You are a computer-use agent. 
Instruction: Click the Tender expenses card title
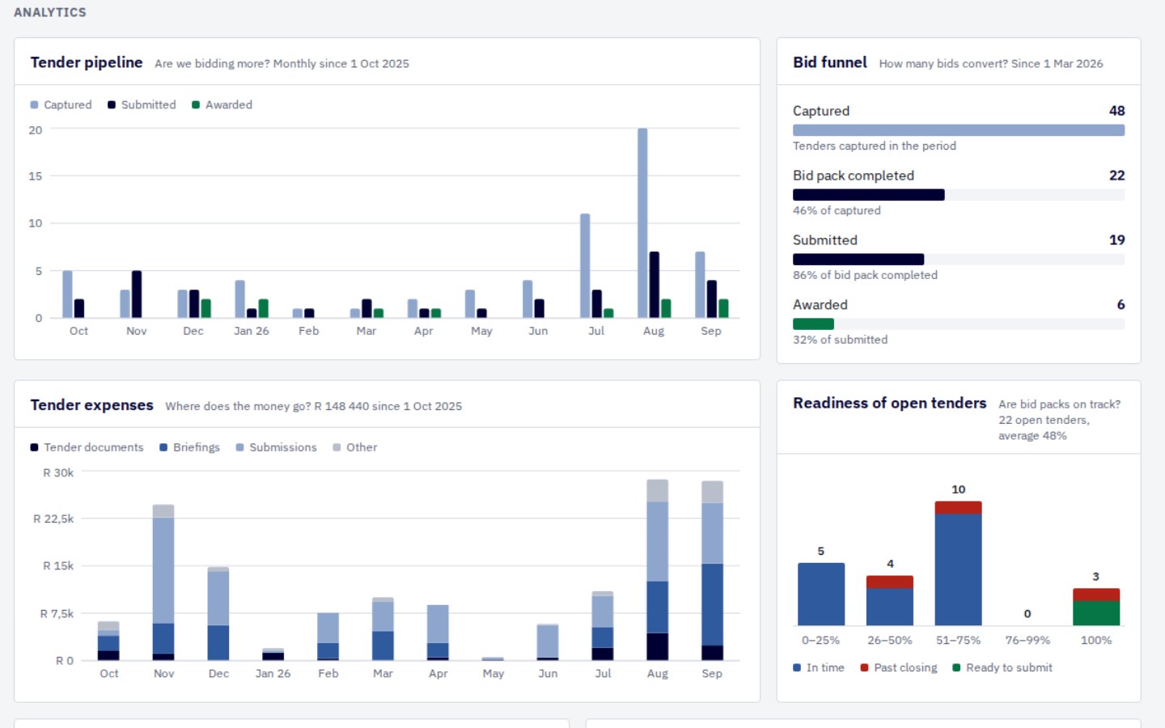91,405
